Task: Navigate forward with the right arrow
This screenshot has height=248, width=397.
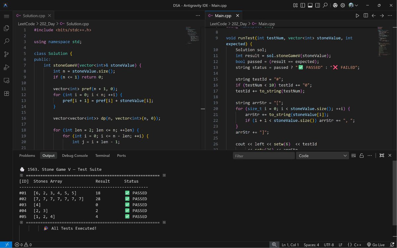Action: (382, 16)
